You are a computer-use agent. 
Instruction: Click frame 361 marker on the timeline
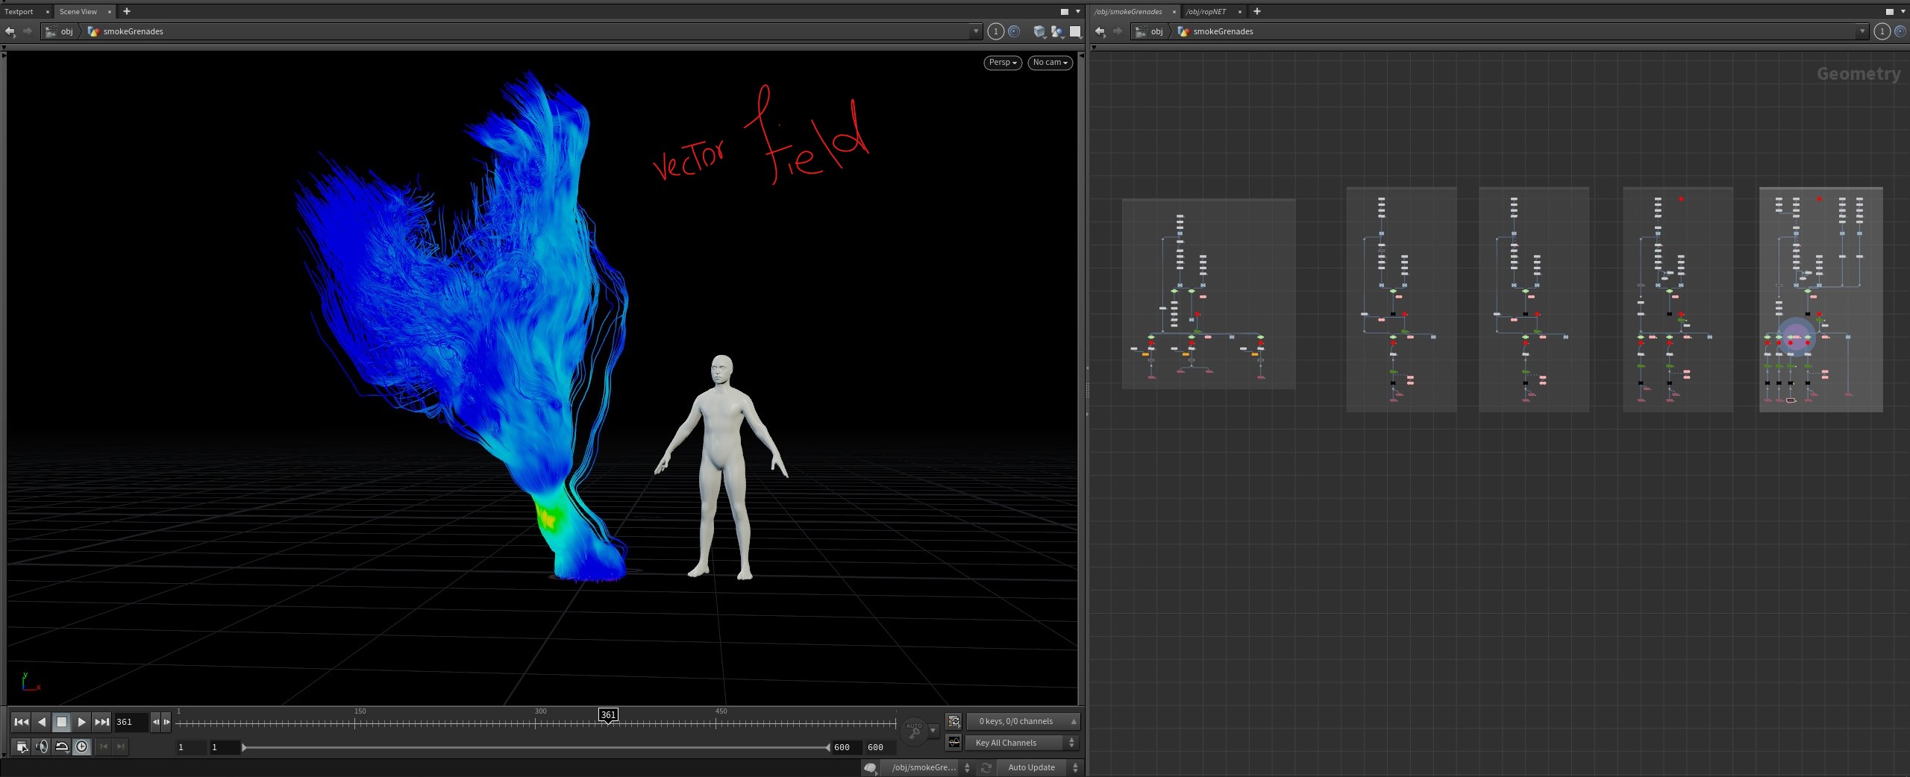pyautogui.click(x=608, y=715)
